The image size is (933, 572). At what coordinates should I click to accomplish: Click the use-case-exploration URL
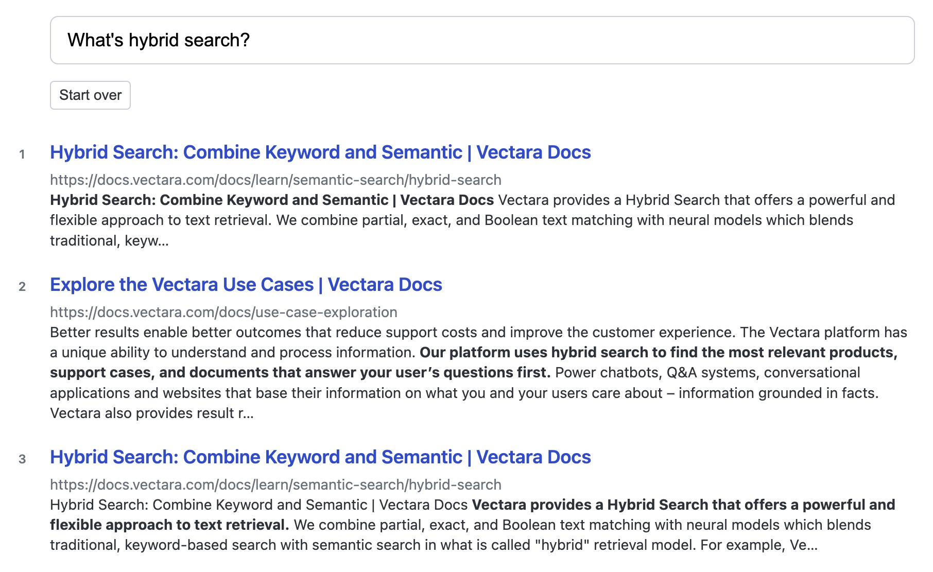[223, 312]
